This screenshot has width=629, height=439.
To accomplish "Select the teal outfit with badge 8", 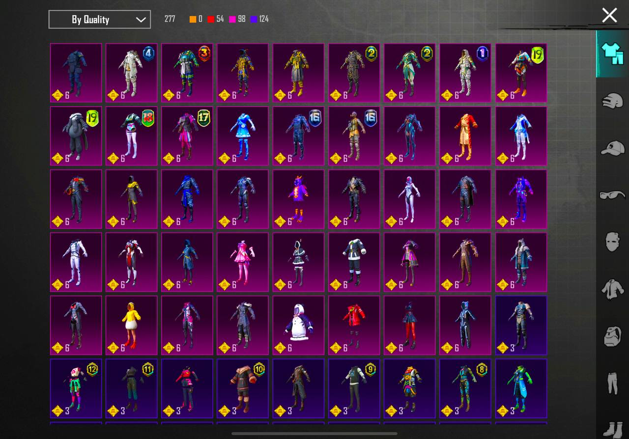I will [x=465, y=388].
